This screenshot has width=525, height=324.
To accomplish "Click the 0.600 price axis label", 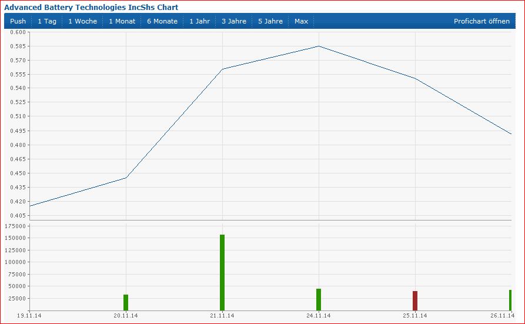I will 18,32.
